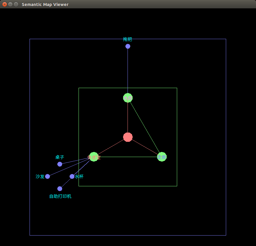
Task: Click the 水杯 text label
Action: (x=79, y=176)
